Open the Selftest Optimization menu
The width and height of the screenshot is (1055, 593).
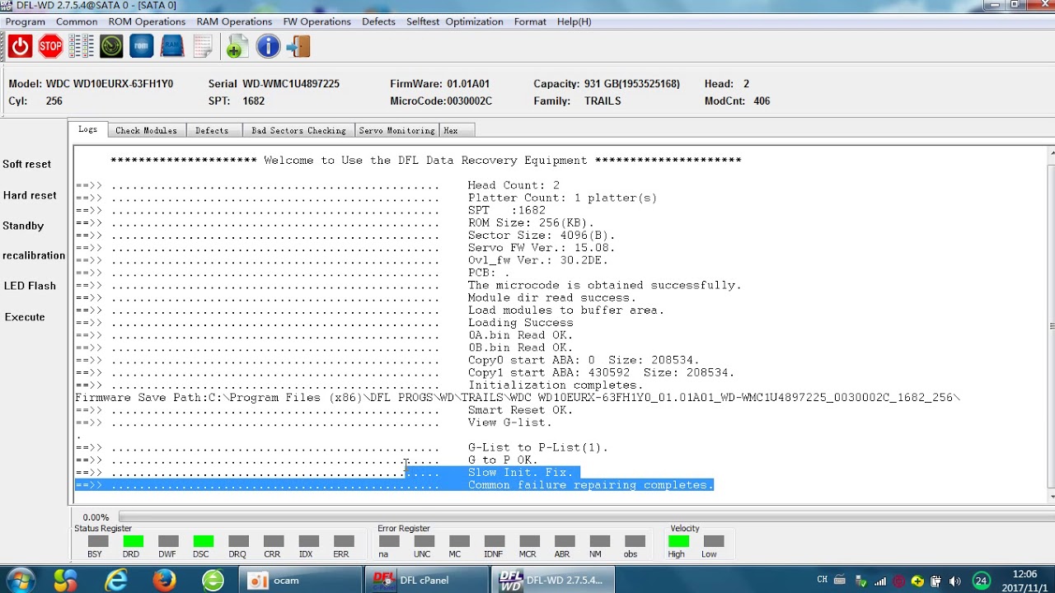(x=454, y=21)
